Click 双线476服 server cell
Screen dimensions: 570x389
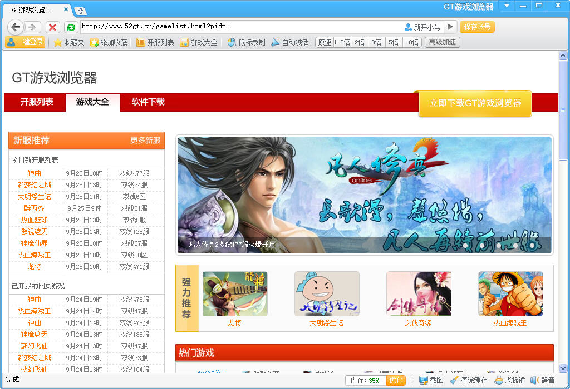(134, 300)
